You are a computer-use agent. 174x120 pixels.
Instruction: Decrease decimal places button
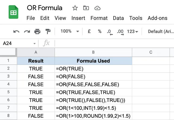click(x=110, y=32)
